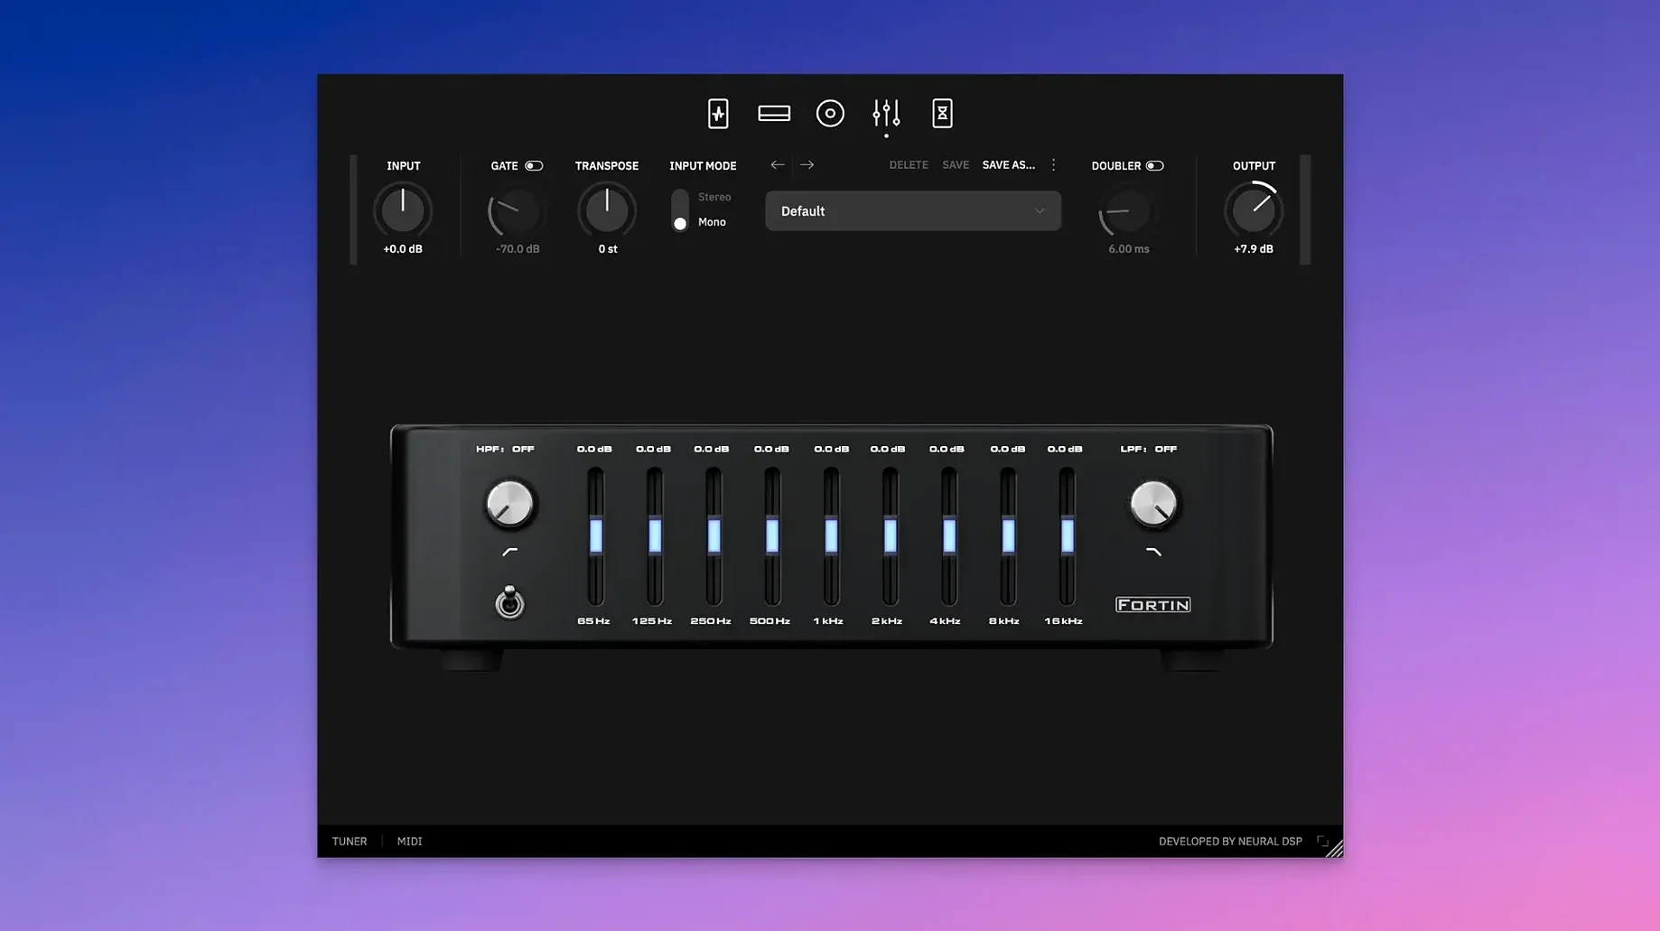Flip the EQ power toggle switch
1660x931 pixels.
pos(509,601)
